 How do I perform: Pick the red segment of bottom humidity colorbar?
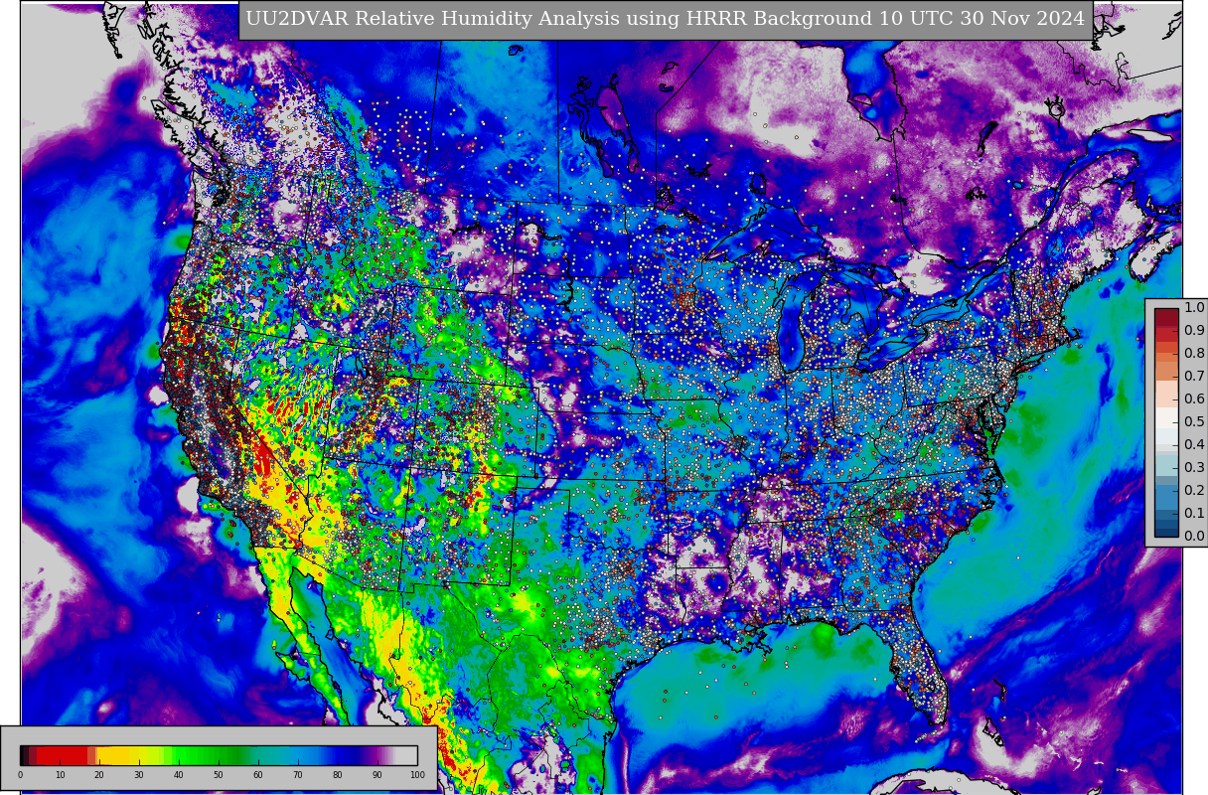62,755
